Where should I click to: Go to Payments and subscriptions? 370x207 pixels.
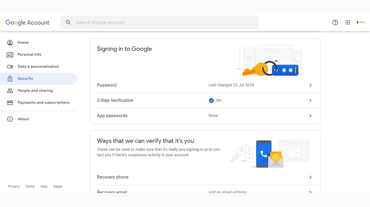43,102
